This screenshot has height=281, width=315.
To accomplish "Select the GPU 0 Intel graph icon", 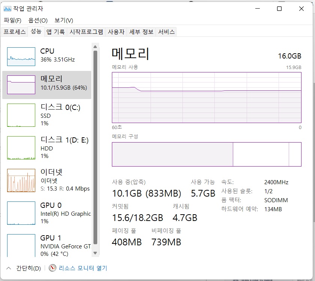I will (21, 213).
